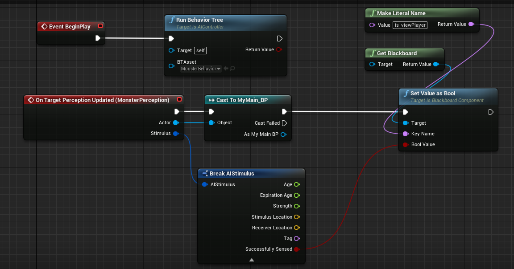
Task: Click the self default value on Target
Action: 200,50
